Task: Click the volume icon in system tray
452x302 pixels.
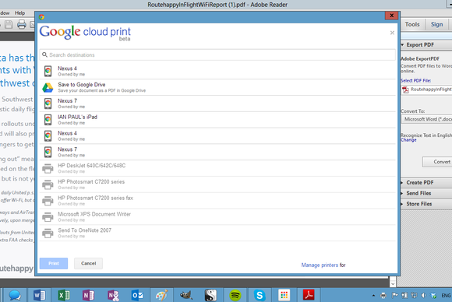Action: (424, 295)
